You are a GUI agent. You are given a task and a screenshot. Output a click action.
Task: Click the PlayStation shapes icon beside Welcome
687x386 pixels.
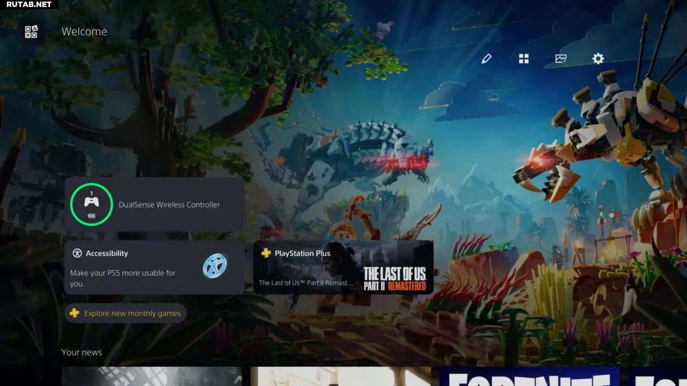click(x=31, y=32)
